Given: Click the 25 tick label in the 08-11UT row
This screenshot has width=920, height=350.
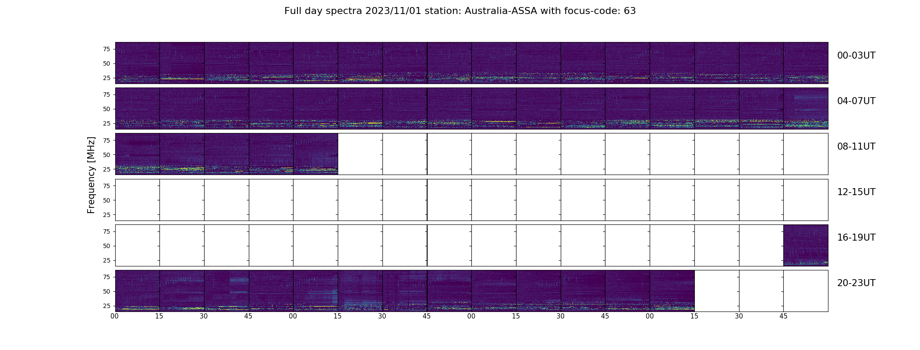Looking at the screenshot, I should [106, 169].
